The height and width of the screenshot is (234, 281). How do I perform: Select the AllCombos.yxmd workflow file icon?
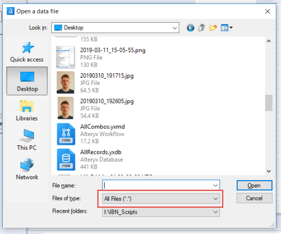tap(66, 134)
